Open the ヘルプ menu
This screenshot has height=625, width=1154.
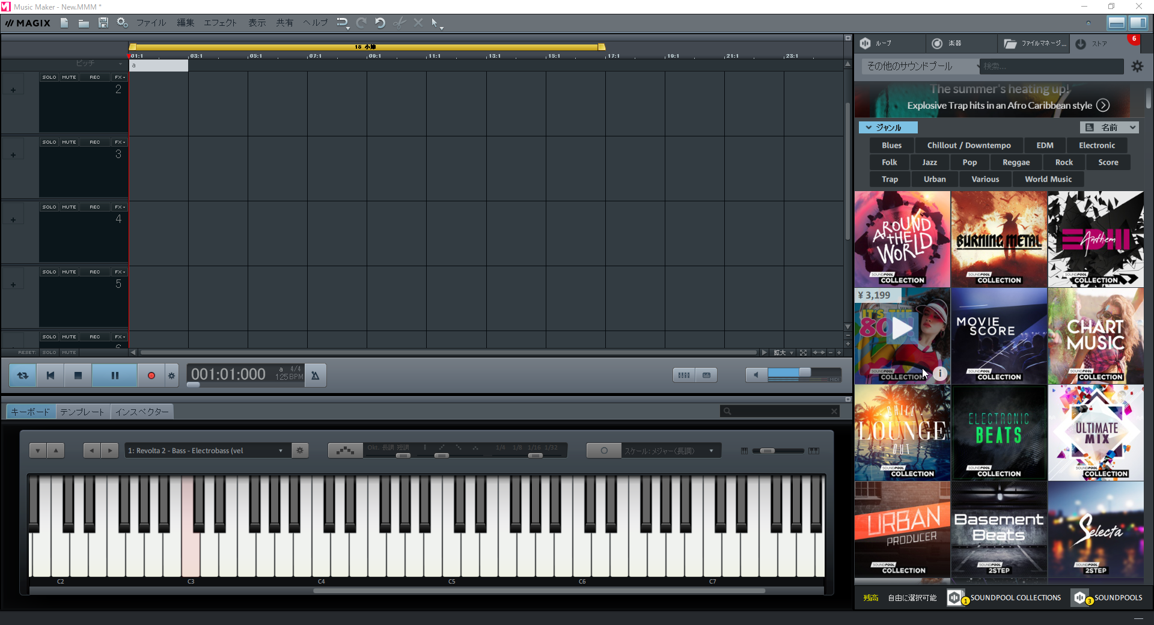[x=315, y=23]
